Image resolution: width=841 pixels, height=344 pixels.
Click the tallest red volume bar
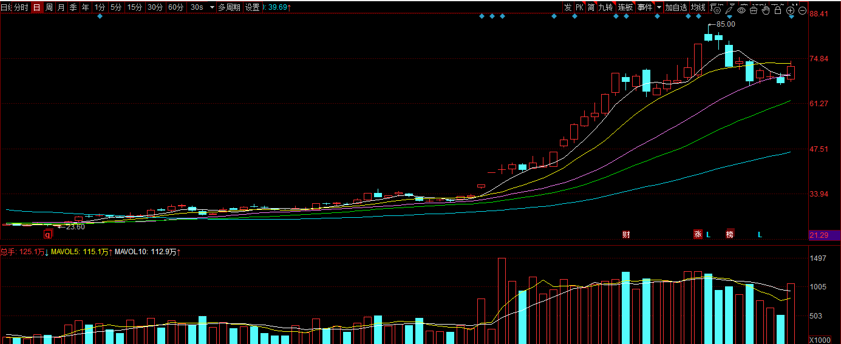coord(502,301)
